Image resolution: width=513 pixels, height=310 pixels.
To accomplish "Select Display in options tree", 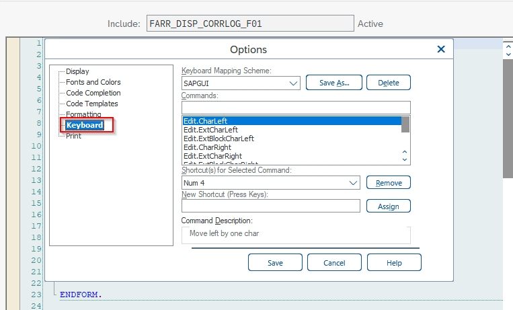I will coord(77,71).
